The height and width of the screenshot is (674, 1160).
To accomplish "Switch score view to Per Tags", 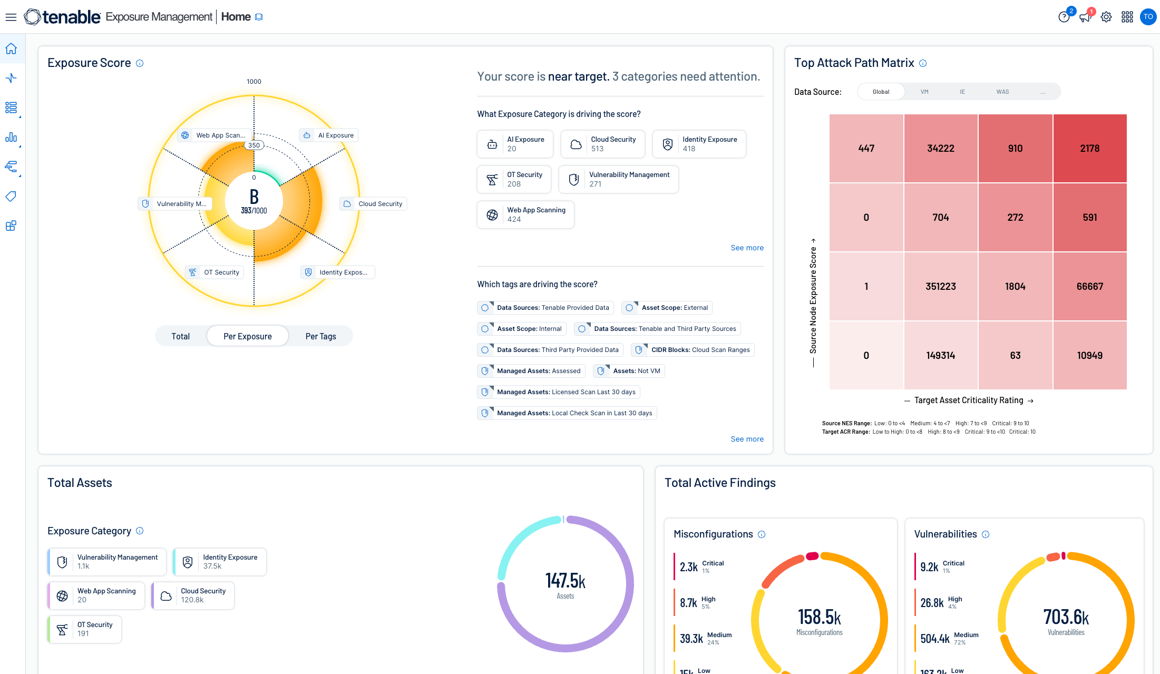I will tap(320, 336).
